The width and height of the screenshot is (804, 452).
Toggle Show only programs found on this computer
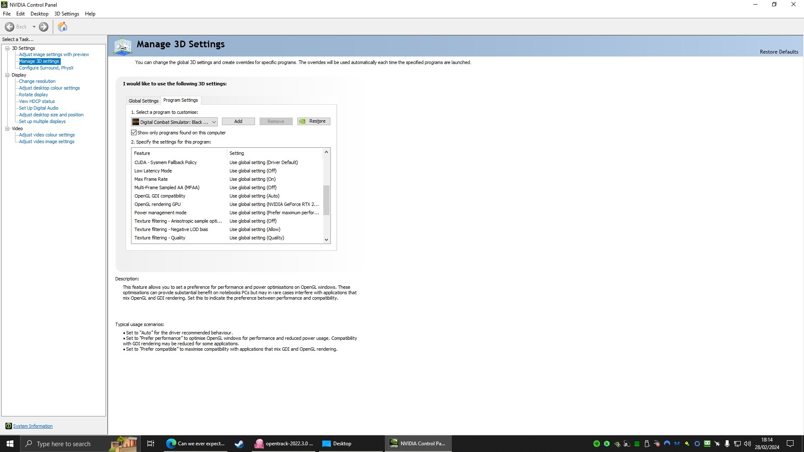coord(134,133)
